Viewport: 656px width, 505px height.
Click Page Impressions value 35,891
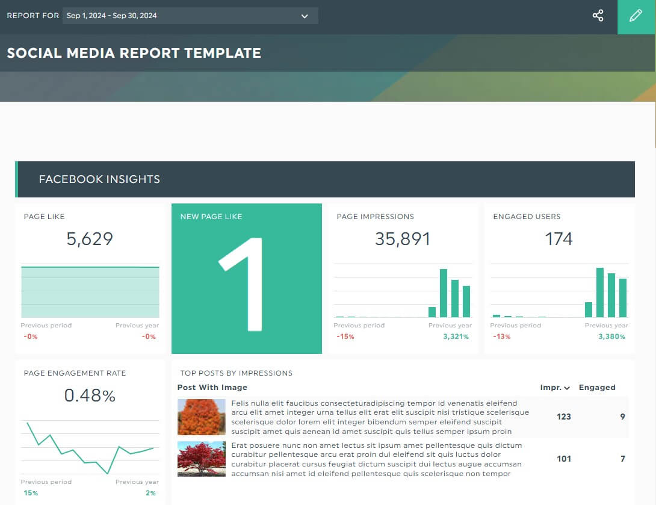pos(402,239)
